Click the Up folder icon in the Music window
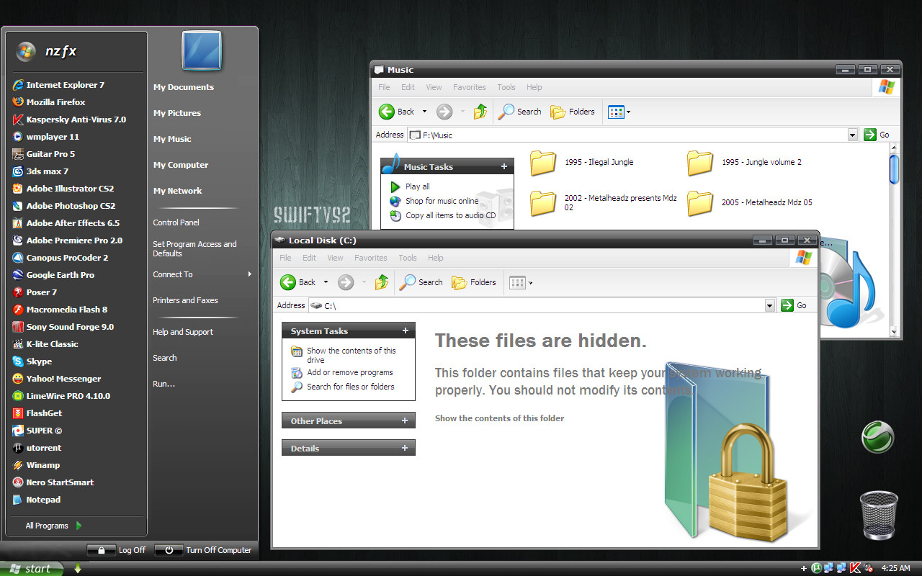This screenshot has height=576, width=922. pyautogui.click(x=480, y=112)
